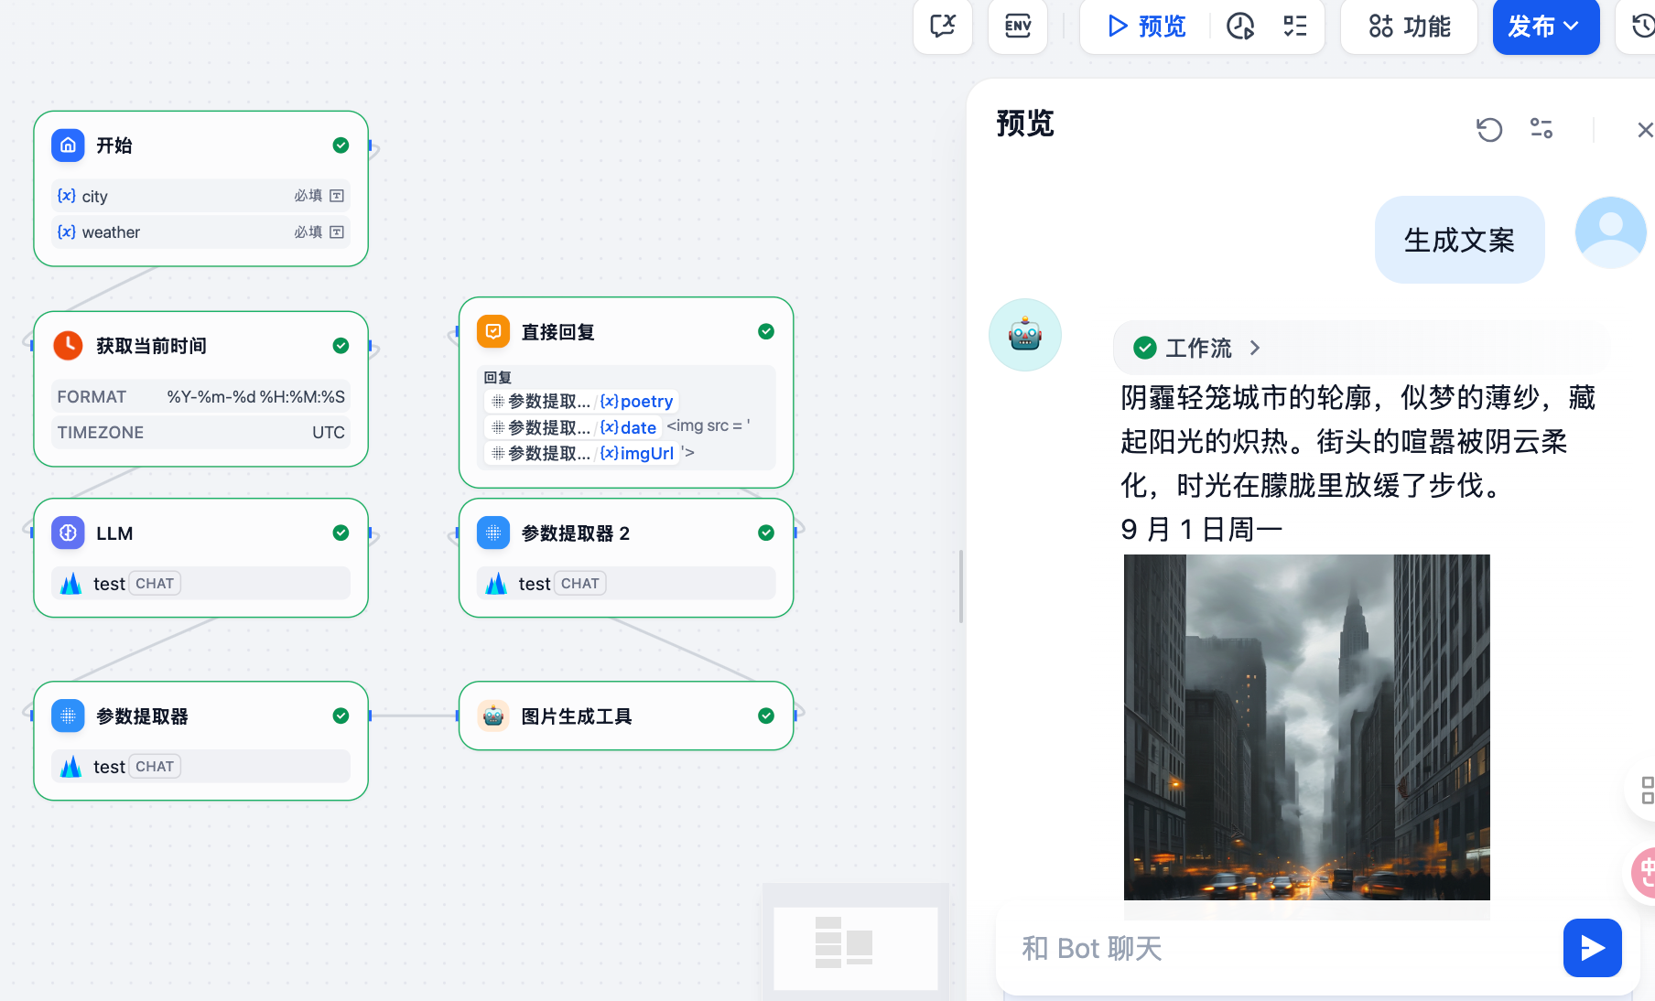
Task: Click the bot robot avatar
Action: click(x=1025, y=335)
